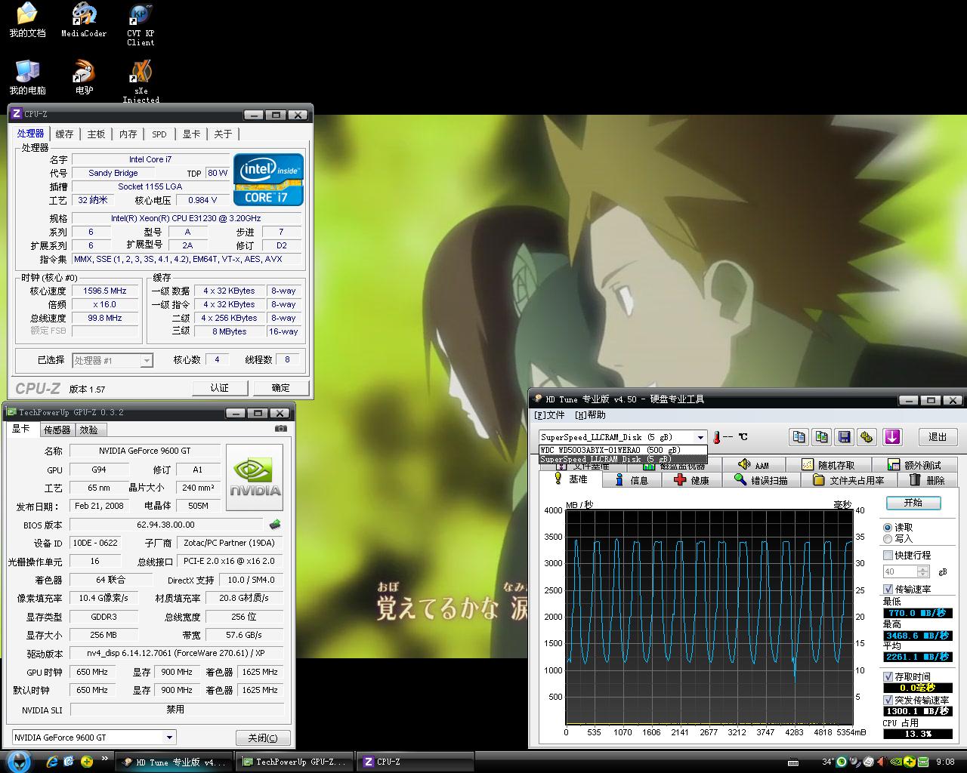
Task: Open the AAM tab in HD Tune
Action: click(754, 465)
